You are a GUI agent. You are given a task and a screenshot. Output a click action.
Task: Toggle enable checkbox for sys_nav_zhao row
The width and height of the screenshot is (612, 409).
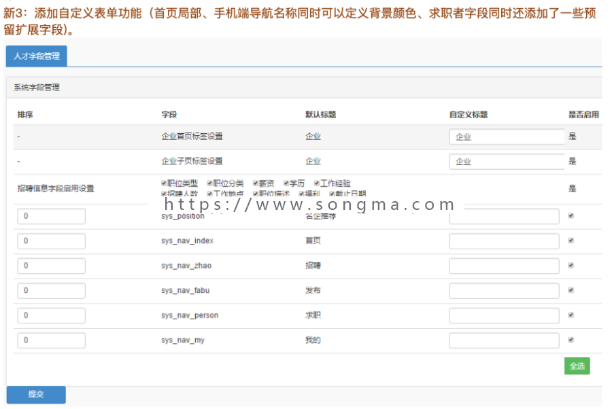(571, 266)
